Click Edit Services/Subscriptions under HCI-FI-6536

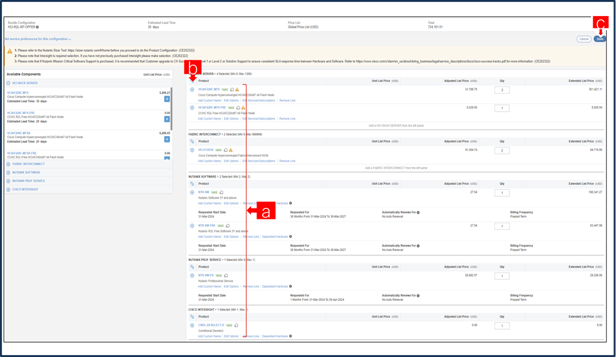[258, 161]
